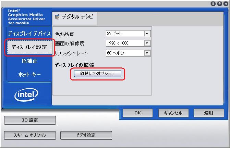This screenshot has height=163, width=230.
Task: Select the デジタル テレビ tab
Action: point(75,18)
